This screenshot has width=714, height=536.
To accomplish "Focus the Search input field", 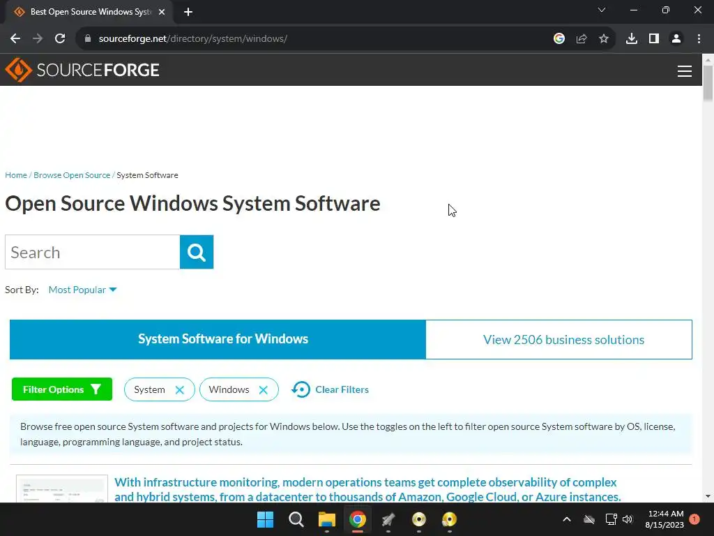I will (93, 252).
